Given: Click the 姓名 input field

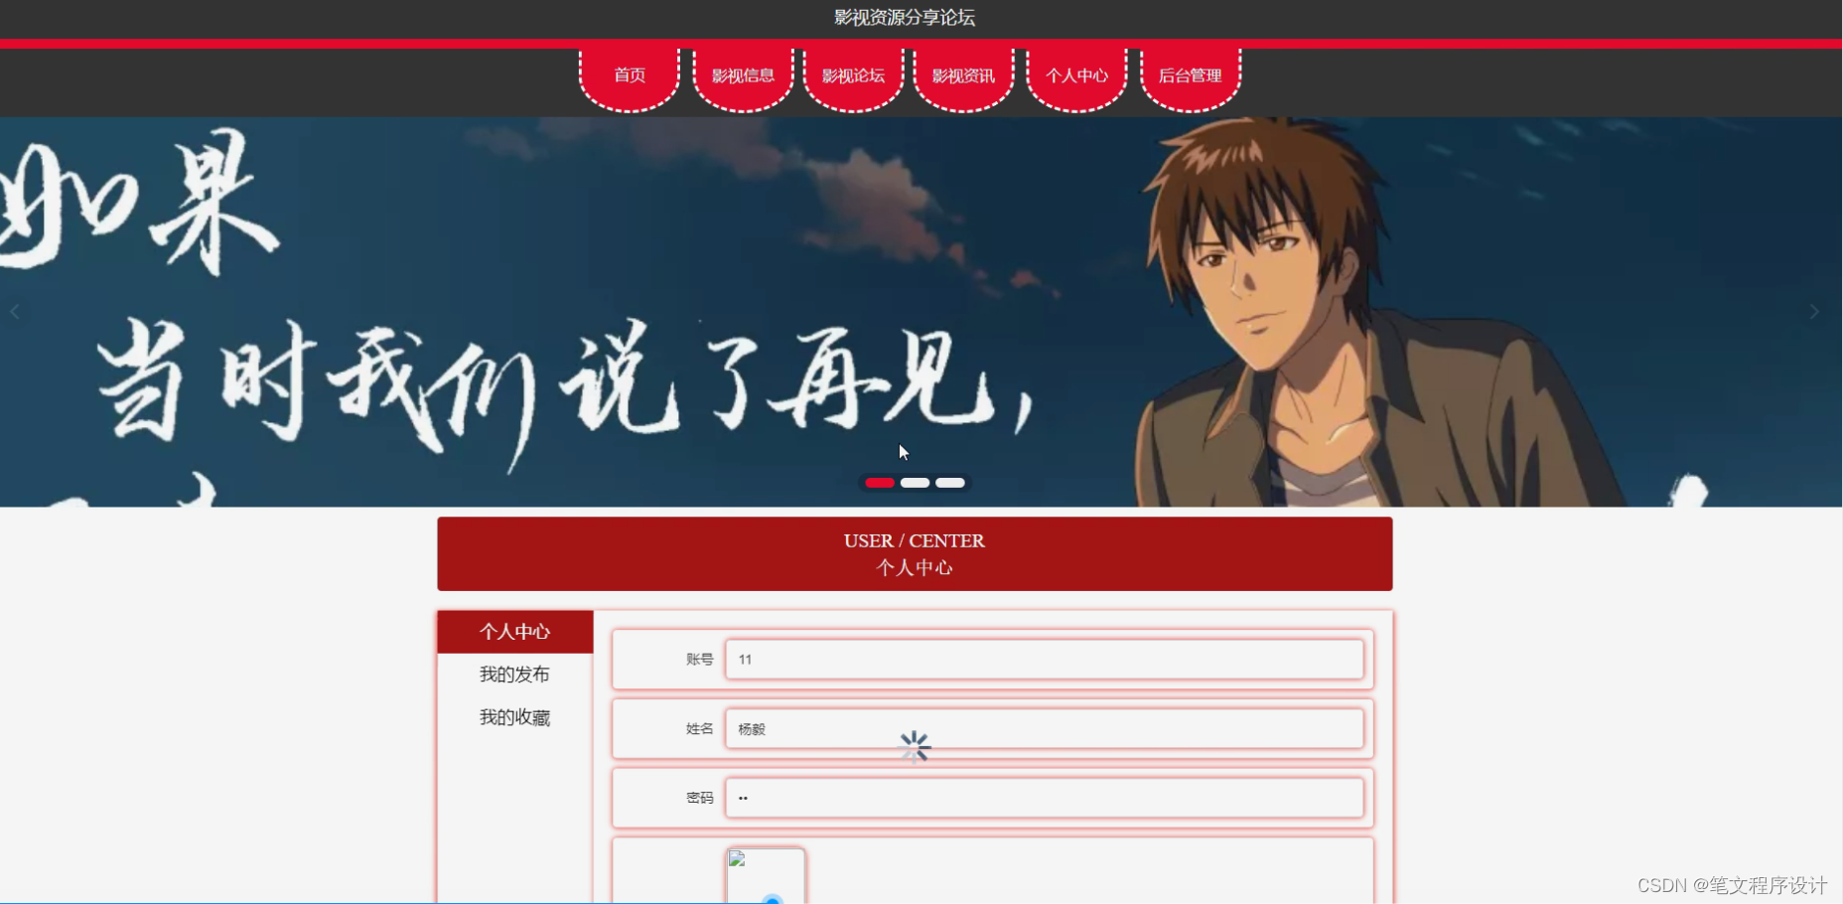Looking at the screenshot, I should pyautogui.click(x=1045, y=729).
